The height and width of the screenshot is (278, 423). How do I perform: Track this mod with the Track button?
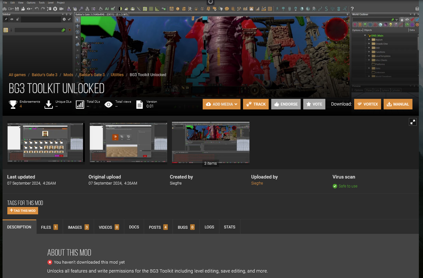(x=256, y=104)
